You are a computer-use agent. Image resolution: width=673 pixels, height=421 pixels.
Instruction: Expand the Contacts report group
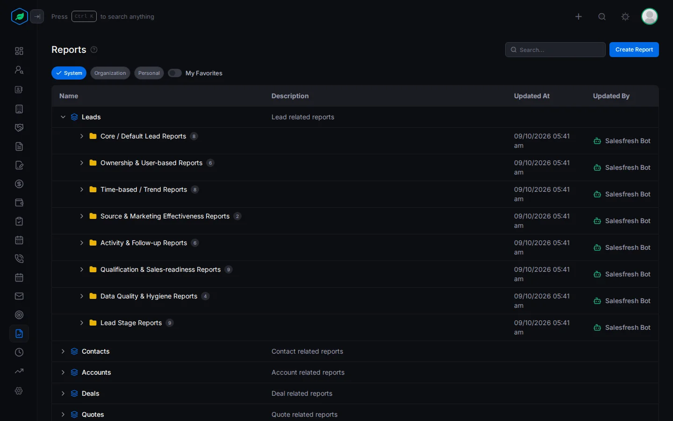pyautogui.click(x=63, y=351)
